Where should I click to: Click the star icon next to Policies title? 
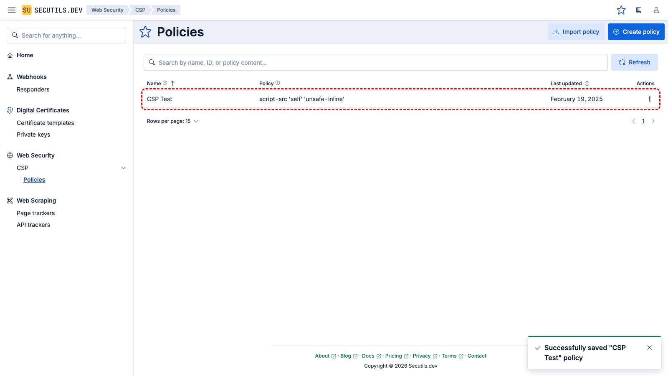[145, 32]
